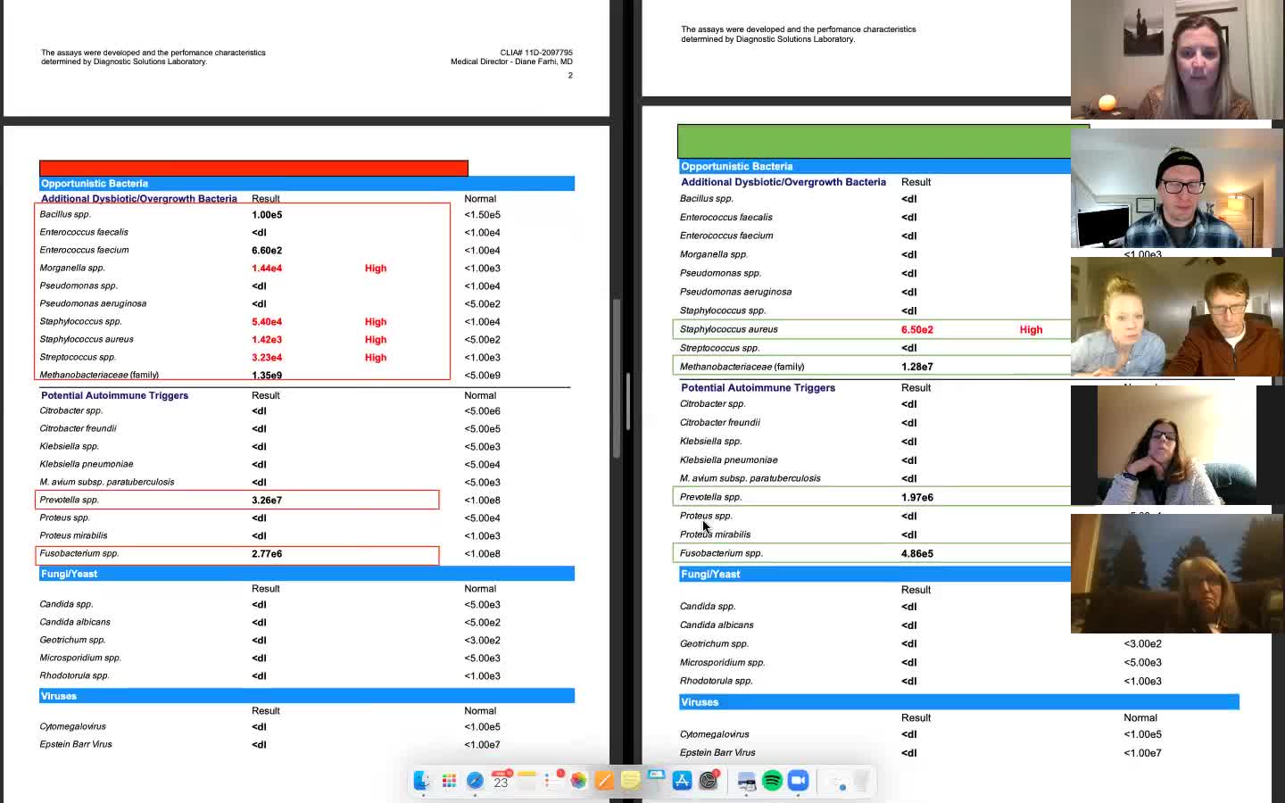Click Viruses heading in left report
This screenshot has width=1285, height=803.
pyautogui.click(x=59, y=696)
